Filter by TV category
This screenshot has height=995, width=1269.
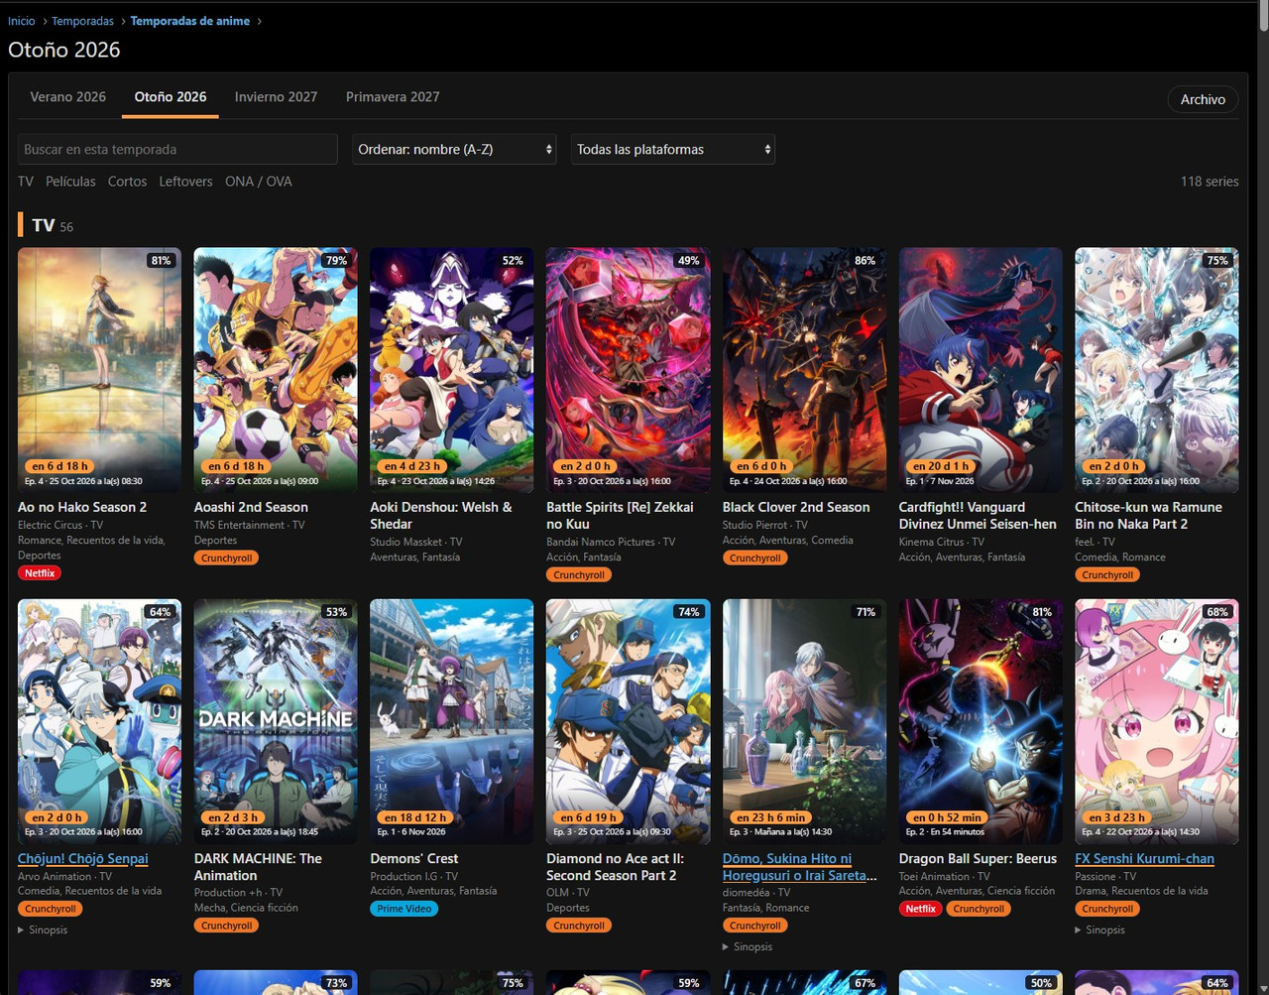pyautogui.click(x=26, y=182)
